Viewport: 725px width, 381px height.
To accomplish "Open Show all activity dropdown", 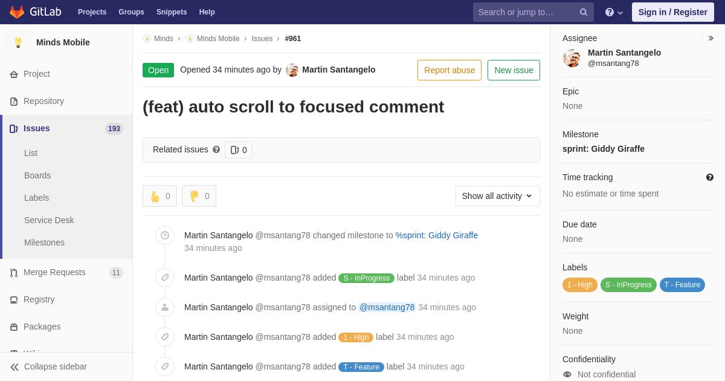I will [498, 196].
